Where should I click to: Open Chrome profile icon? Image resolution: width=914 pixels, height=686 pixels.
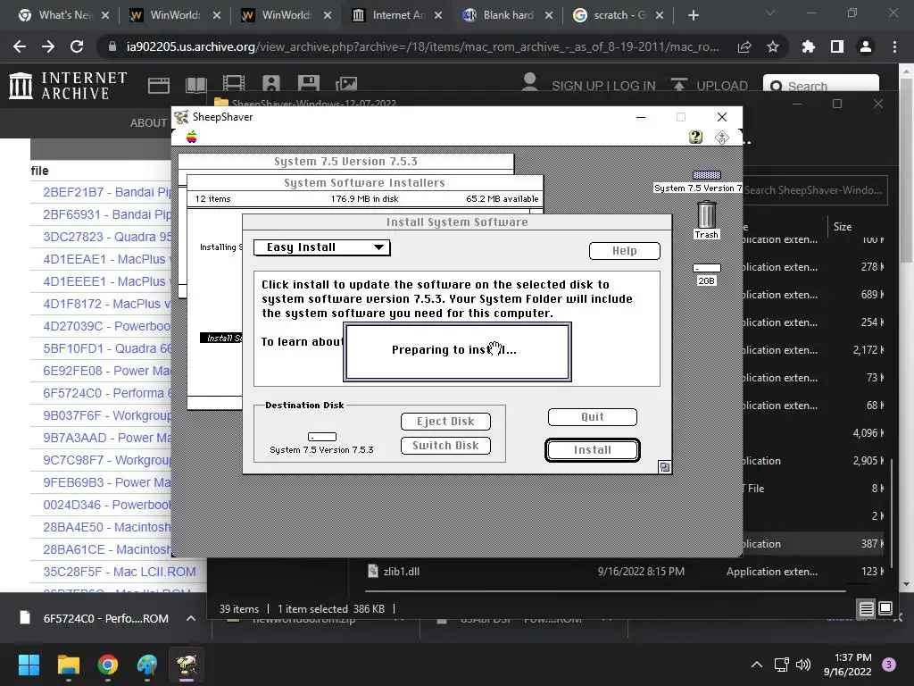866,46
